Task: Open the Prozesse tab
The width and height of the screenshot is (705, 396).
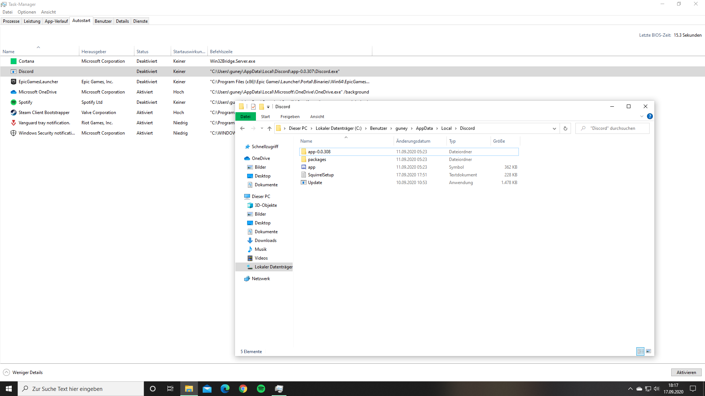Action: click(x=11, y=21)
